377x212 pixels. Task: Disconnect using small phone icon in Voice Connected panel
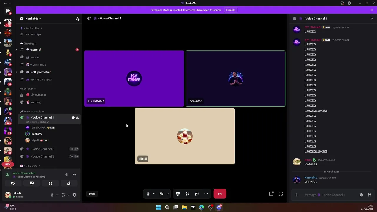click(x=75, y=175)
